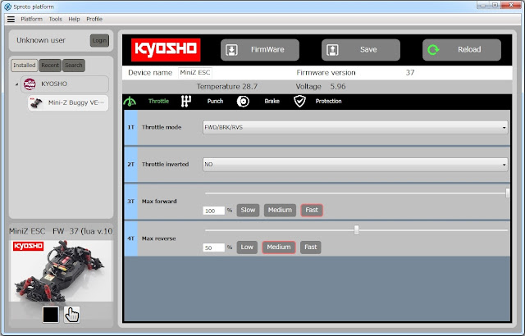Set Max reverse to Medium
The width and height of the screenshot is (525, 336).
pos(279,247)
